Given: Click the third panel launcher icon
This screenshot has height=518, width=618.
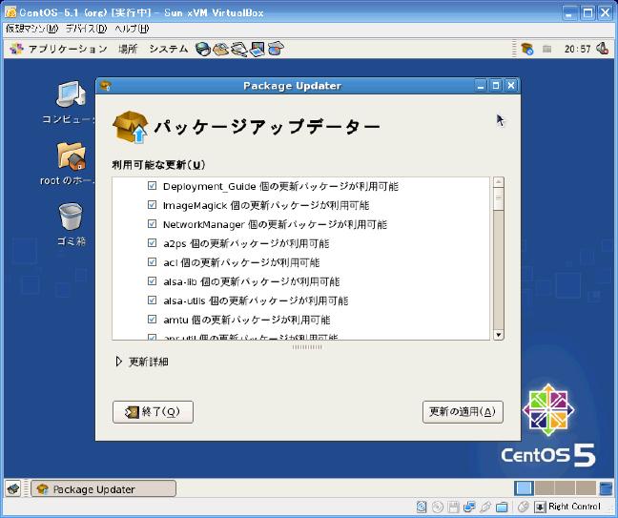Looking at the screenshot, I should point(238,49).
